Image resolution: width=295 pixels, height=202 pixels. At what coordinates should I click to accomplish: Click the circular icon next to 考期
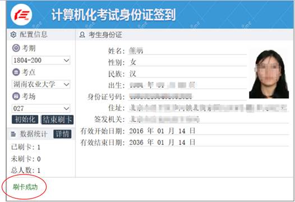point(16,48)
